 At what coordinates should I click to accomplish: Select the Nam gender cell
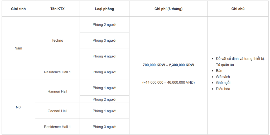[18, 48]
